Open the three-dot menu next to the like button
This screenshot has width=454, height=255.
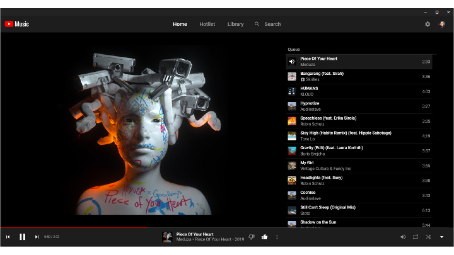coord(277,237)
